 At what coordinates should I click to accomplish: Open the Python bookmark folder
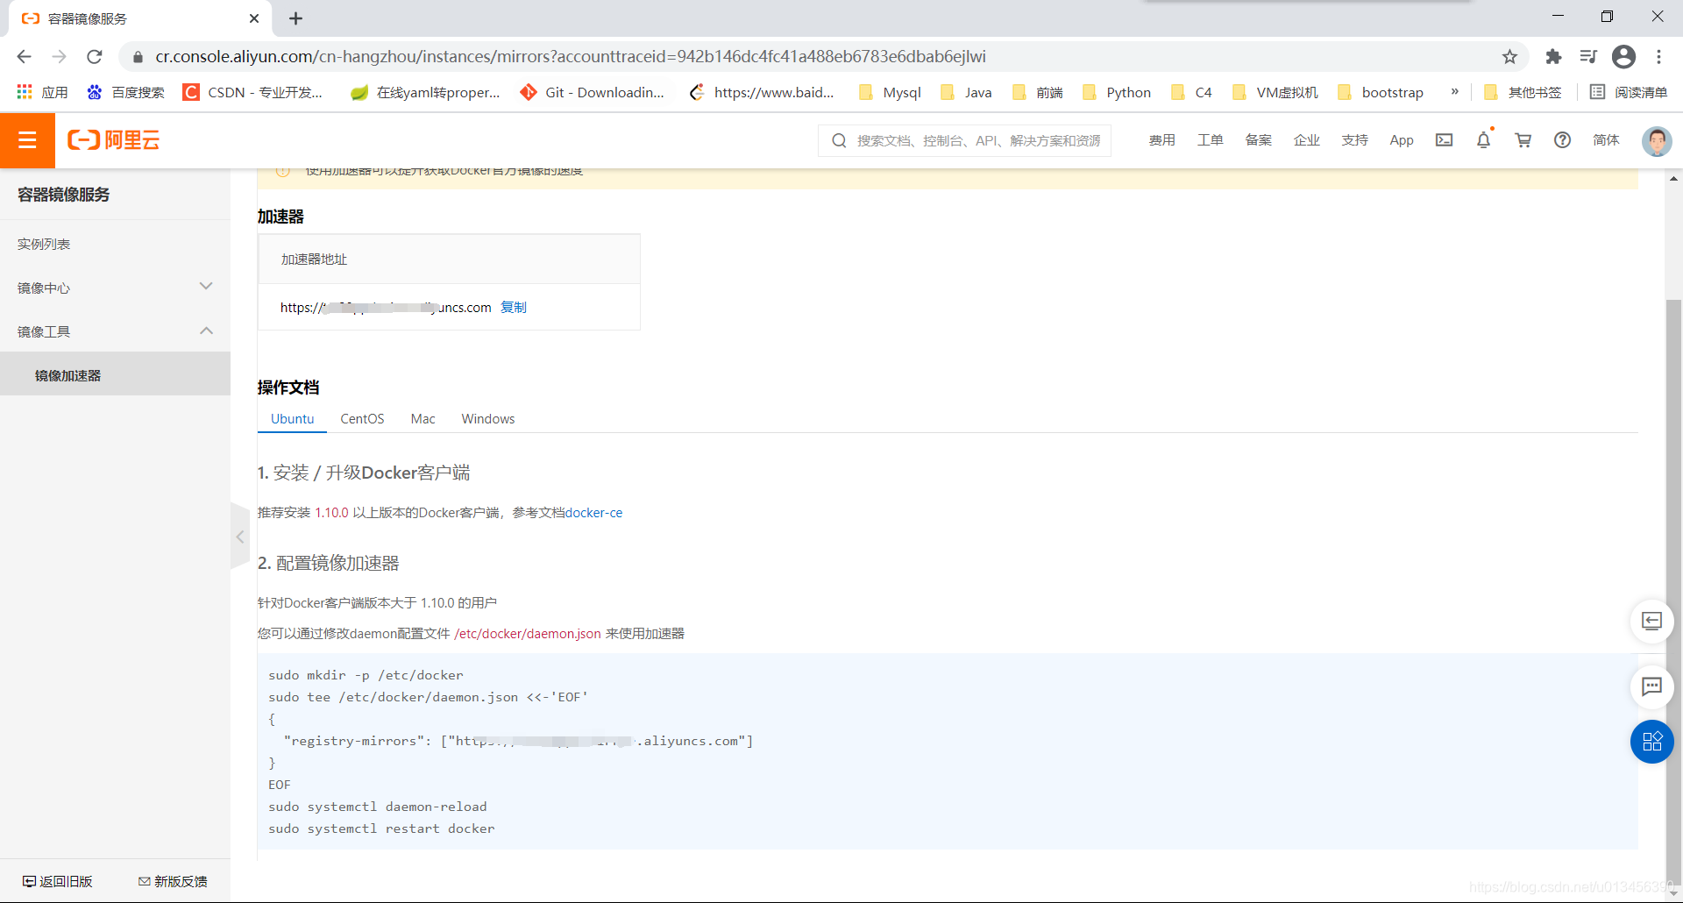[x=1117, y=92]
